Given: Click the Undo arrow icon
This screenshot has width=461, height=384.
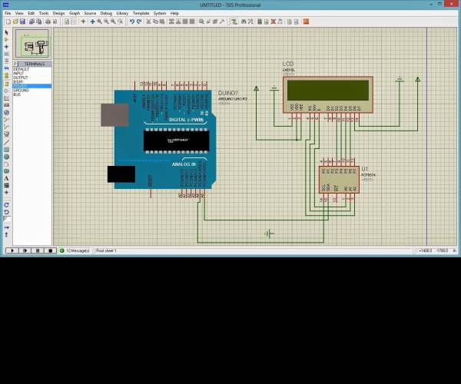Looking at the screenshot, I should (x=131, y=22).
